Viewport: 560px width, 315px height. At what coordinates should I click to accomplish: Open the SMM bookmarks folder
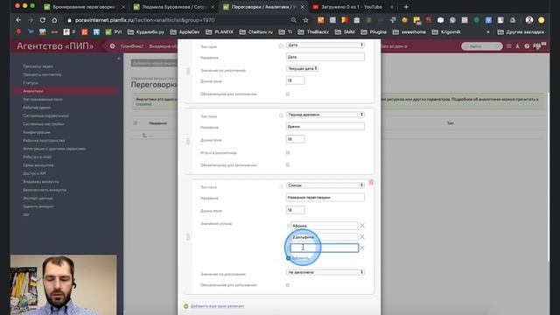pos(345,32)
